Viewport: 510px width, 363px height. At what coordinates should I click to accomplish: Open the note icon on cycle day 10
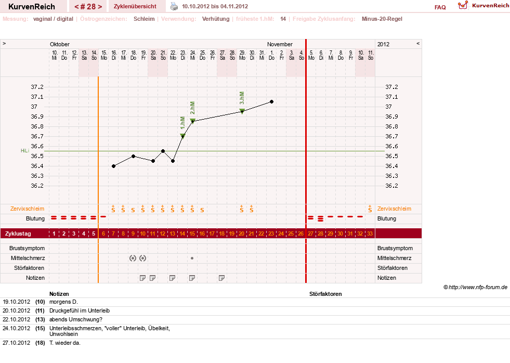142,278
